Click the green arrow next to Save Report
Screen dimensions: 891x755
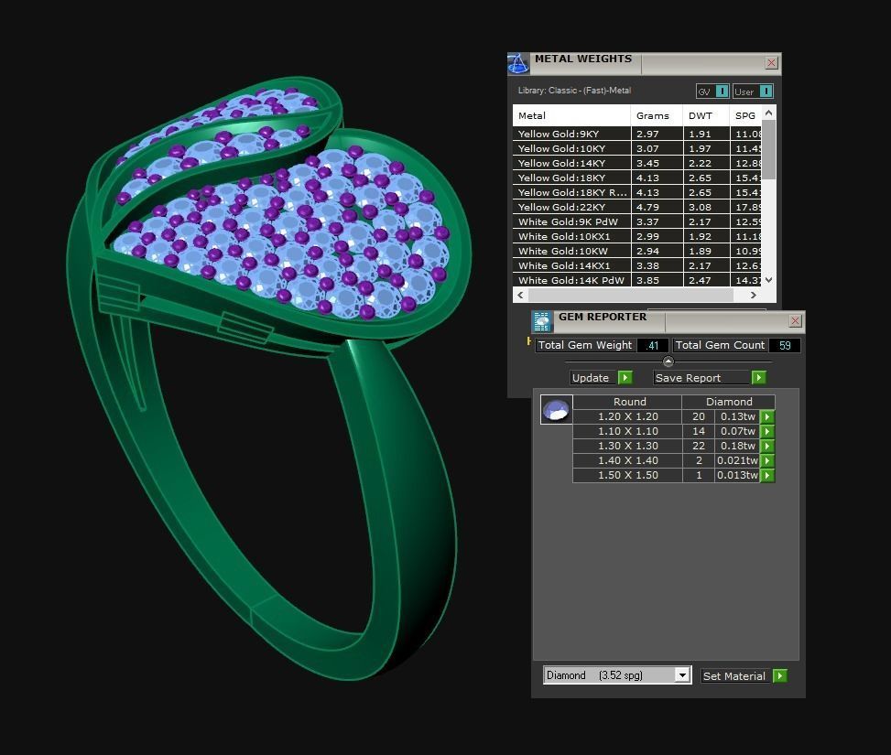[x=758, y=378]
